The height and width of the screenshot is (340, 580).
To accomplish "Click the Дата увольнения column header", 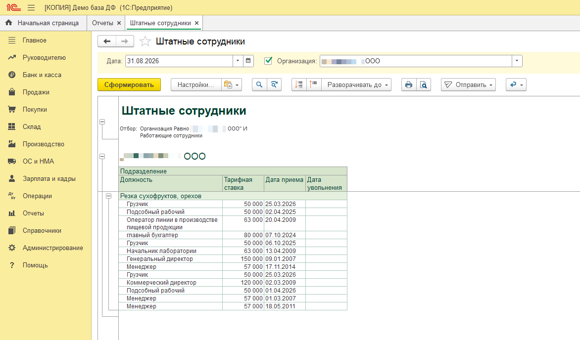I will [326, 183].
